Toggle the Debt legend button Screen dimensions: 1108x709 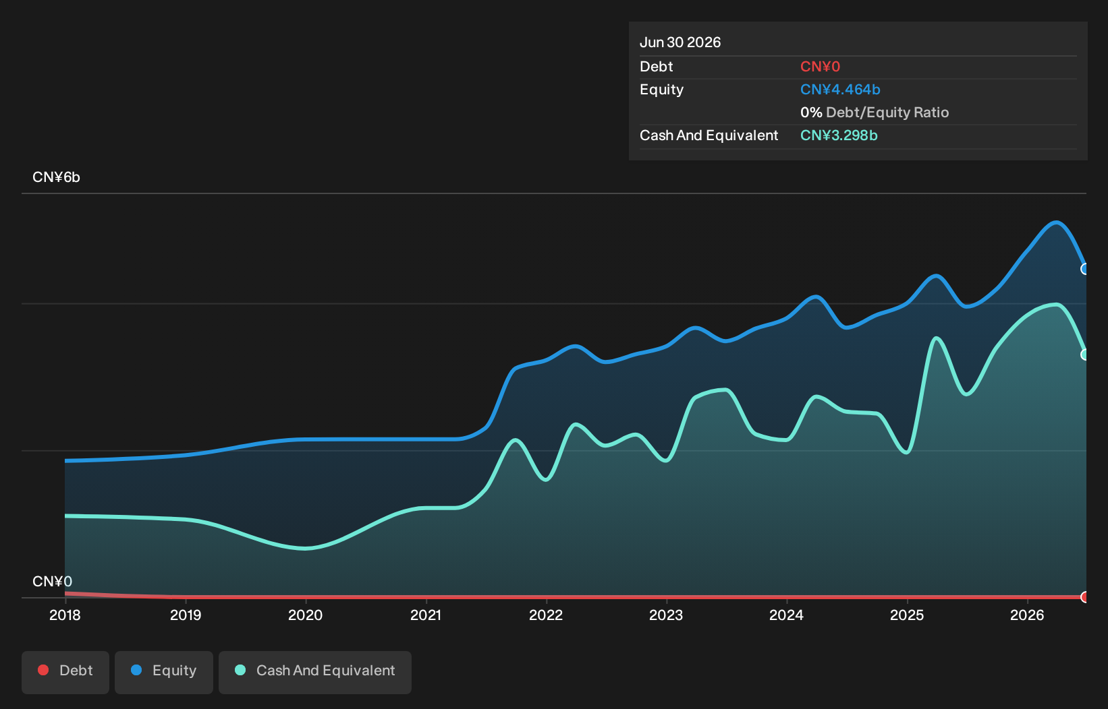65,672
